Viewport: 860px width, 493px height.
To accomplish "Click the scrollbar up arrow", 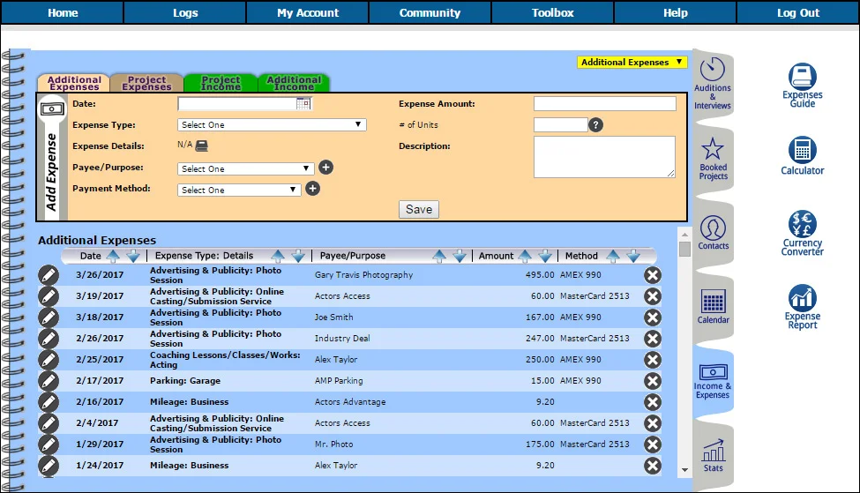I will click(684, 235).
